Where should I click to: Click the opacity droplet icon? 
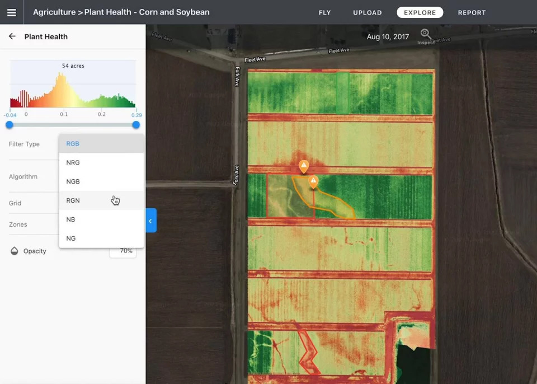(14, 251)
